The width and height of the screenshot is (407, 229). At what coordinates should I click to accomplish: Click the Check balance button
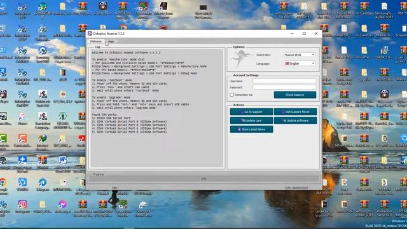tap(295, 95)
